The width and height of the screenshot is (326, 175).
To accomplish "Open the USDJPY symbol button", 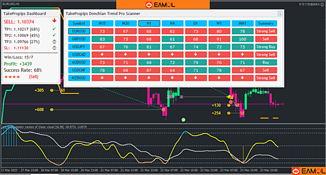I will [79, 47].
